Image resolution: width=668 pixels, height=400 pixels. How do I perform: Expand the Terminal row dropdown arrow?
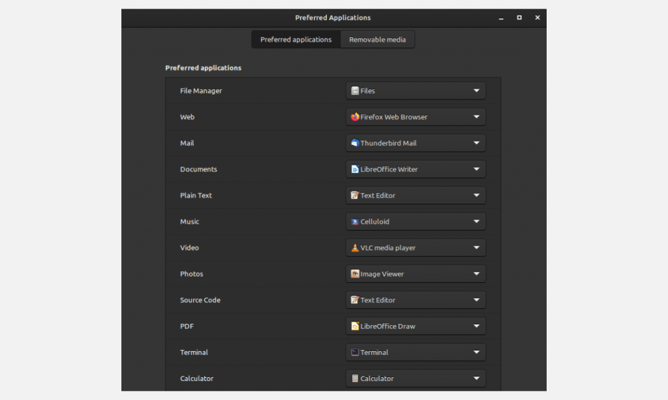tap(476, 352)
